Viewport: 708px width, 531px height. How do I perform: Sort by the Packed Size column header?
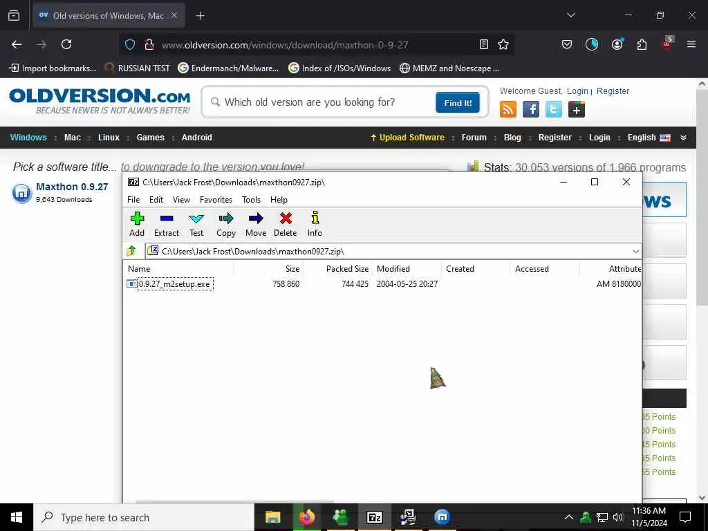tap(337, 269)
